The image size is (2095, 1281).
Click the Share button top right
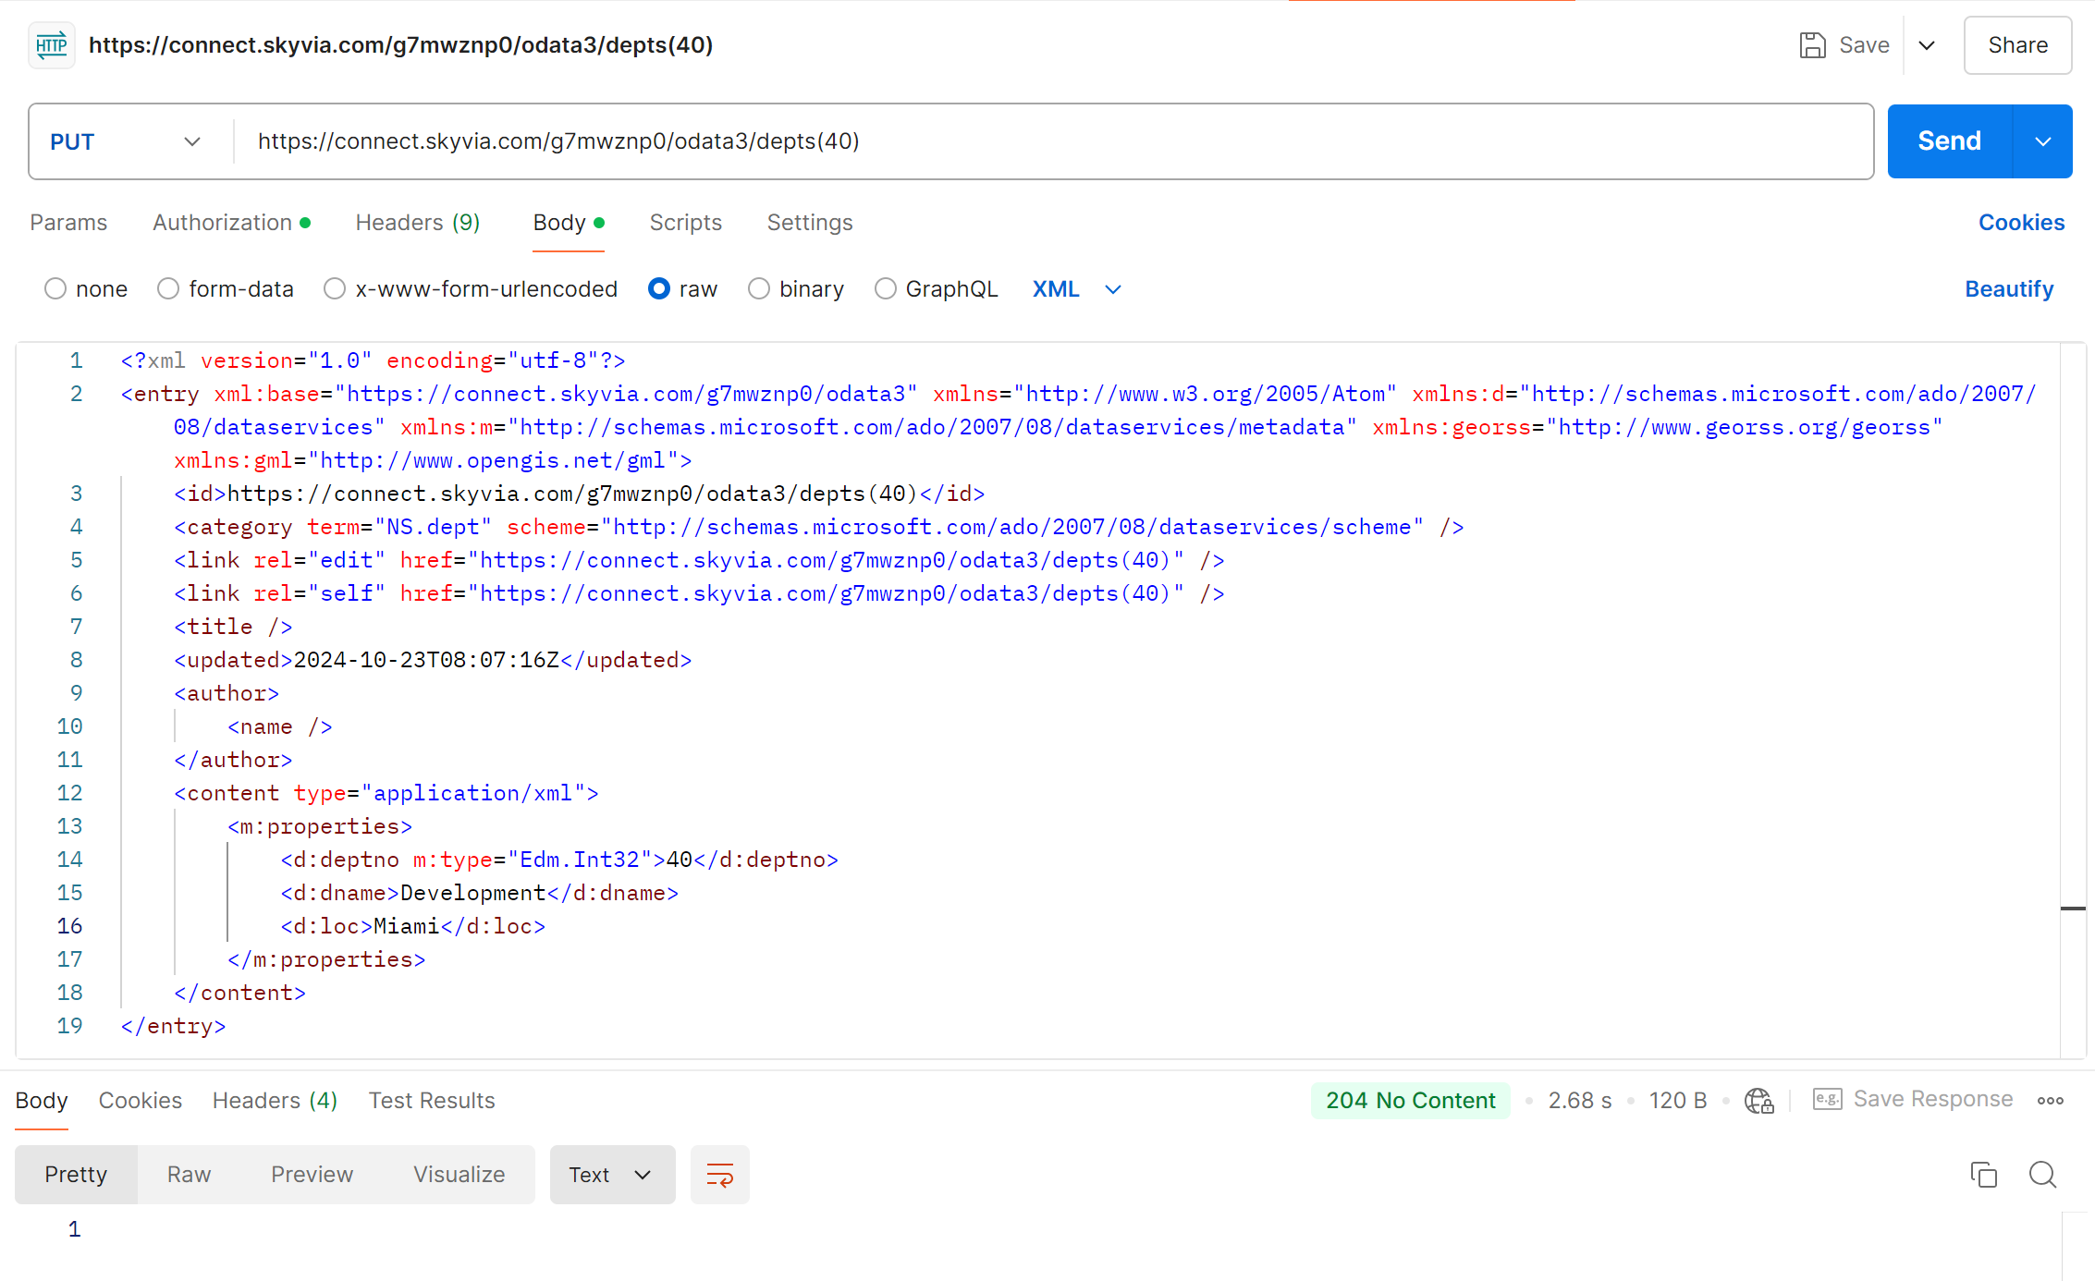tap(2017, 45)
